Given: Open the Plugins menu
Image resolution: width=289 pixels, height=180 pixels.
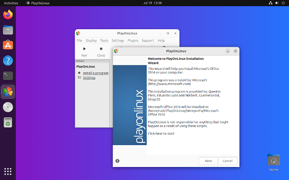Looking at the screenshot, I should coord(133,40).
